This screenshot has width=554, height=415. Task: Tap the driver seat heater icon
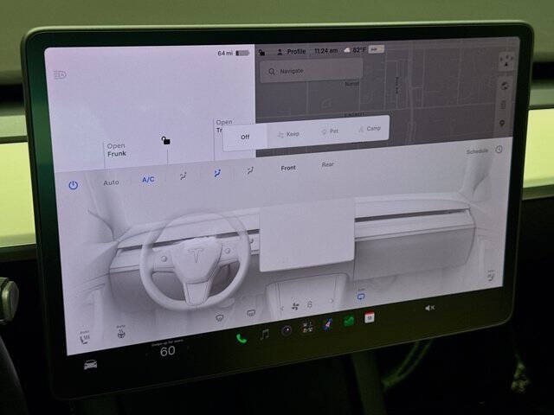tap(85, 338)
